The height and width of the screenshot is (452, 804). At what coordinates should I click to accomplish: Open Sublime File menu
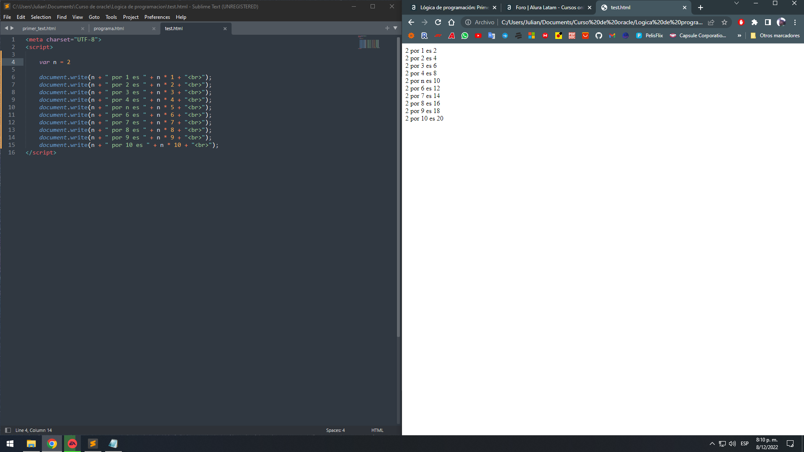coord(7,17)
